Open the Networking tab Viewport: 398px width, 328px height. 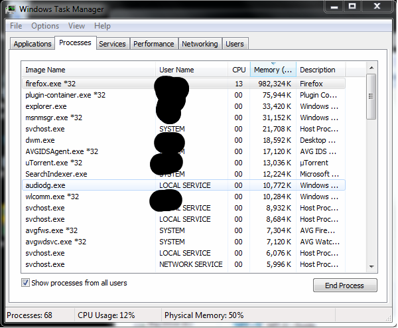200,44
